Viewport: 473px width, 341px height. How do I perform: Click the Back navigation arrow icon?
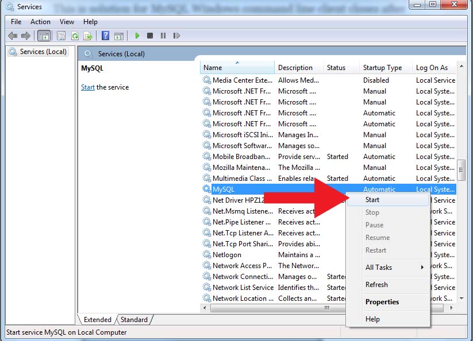[x=12, y=36]
